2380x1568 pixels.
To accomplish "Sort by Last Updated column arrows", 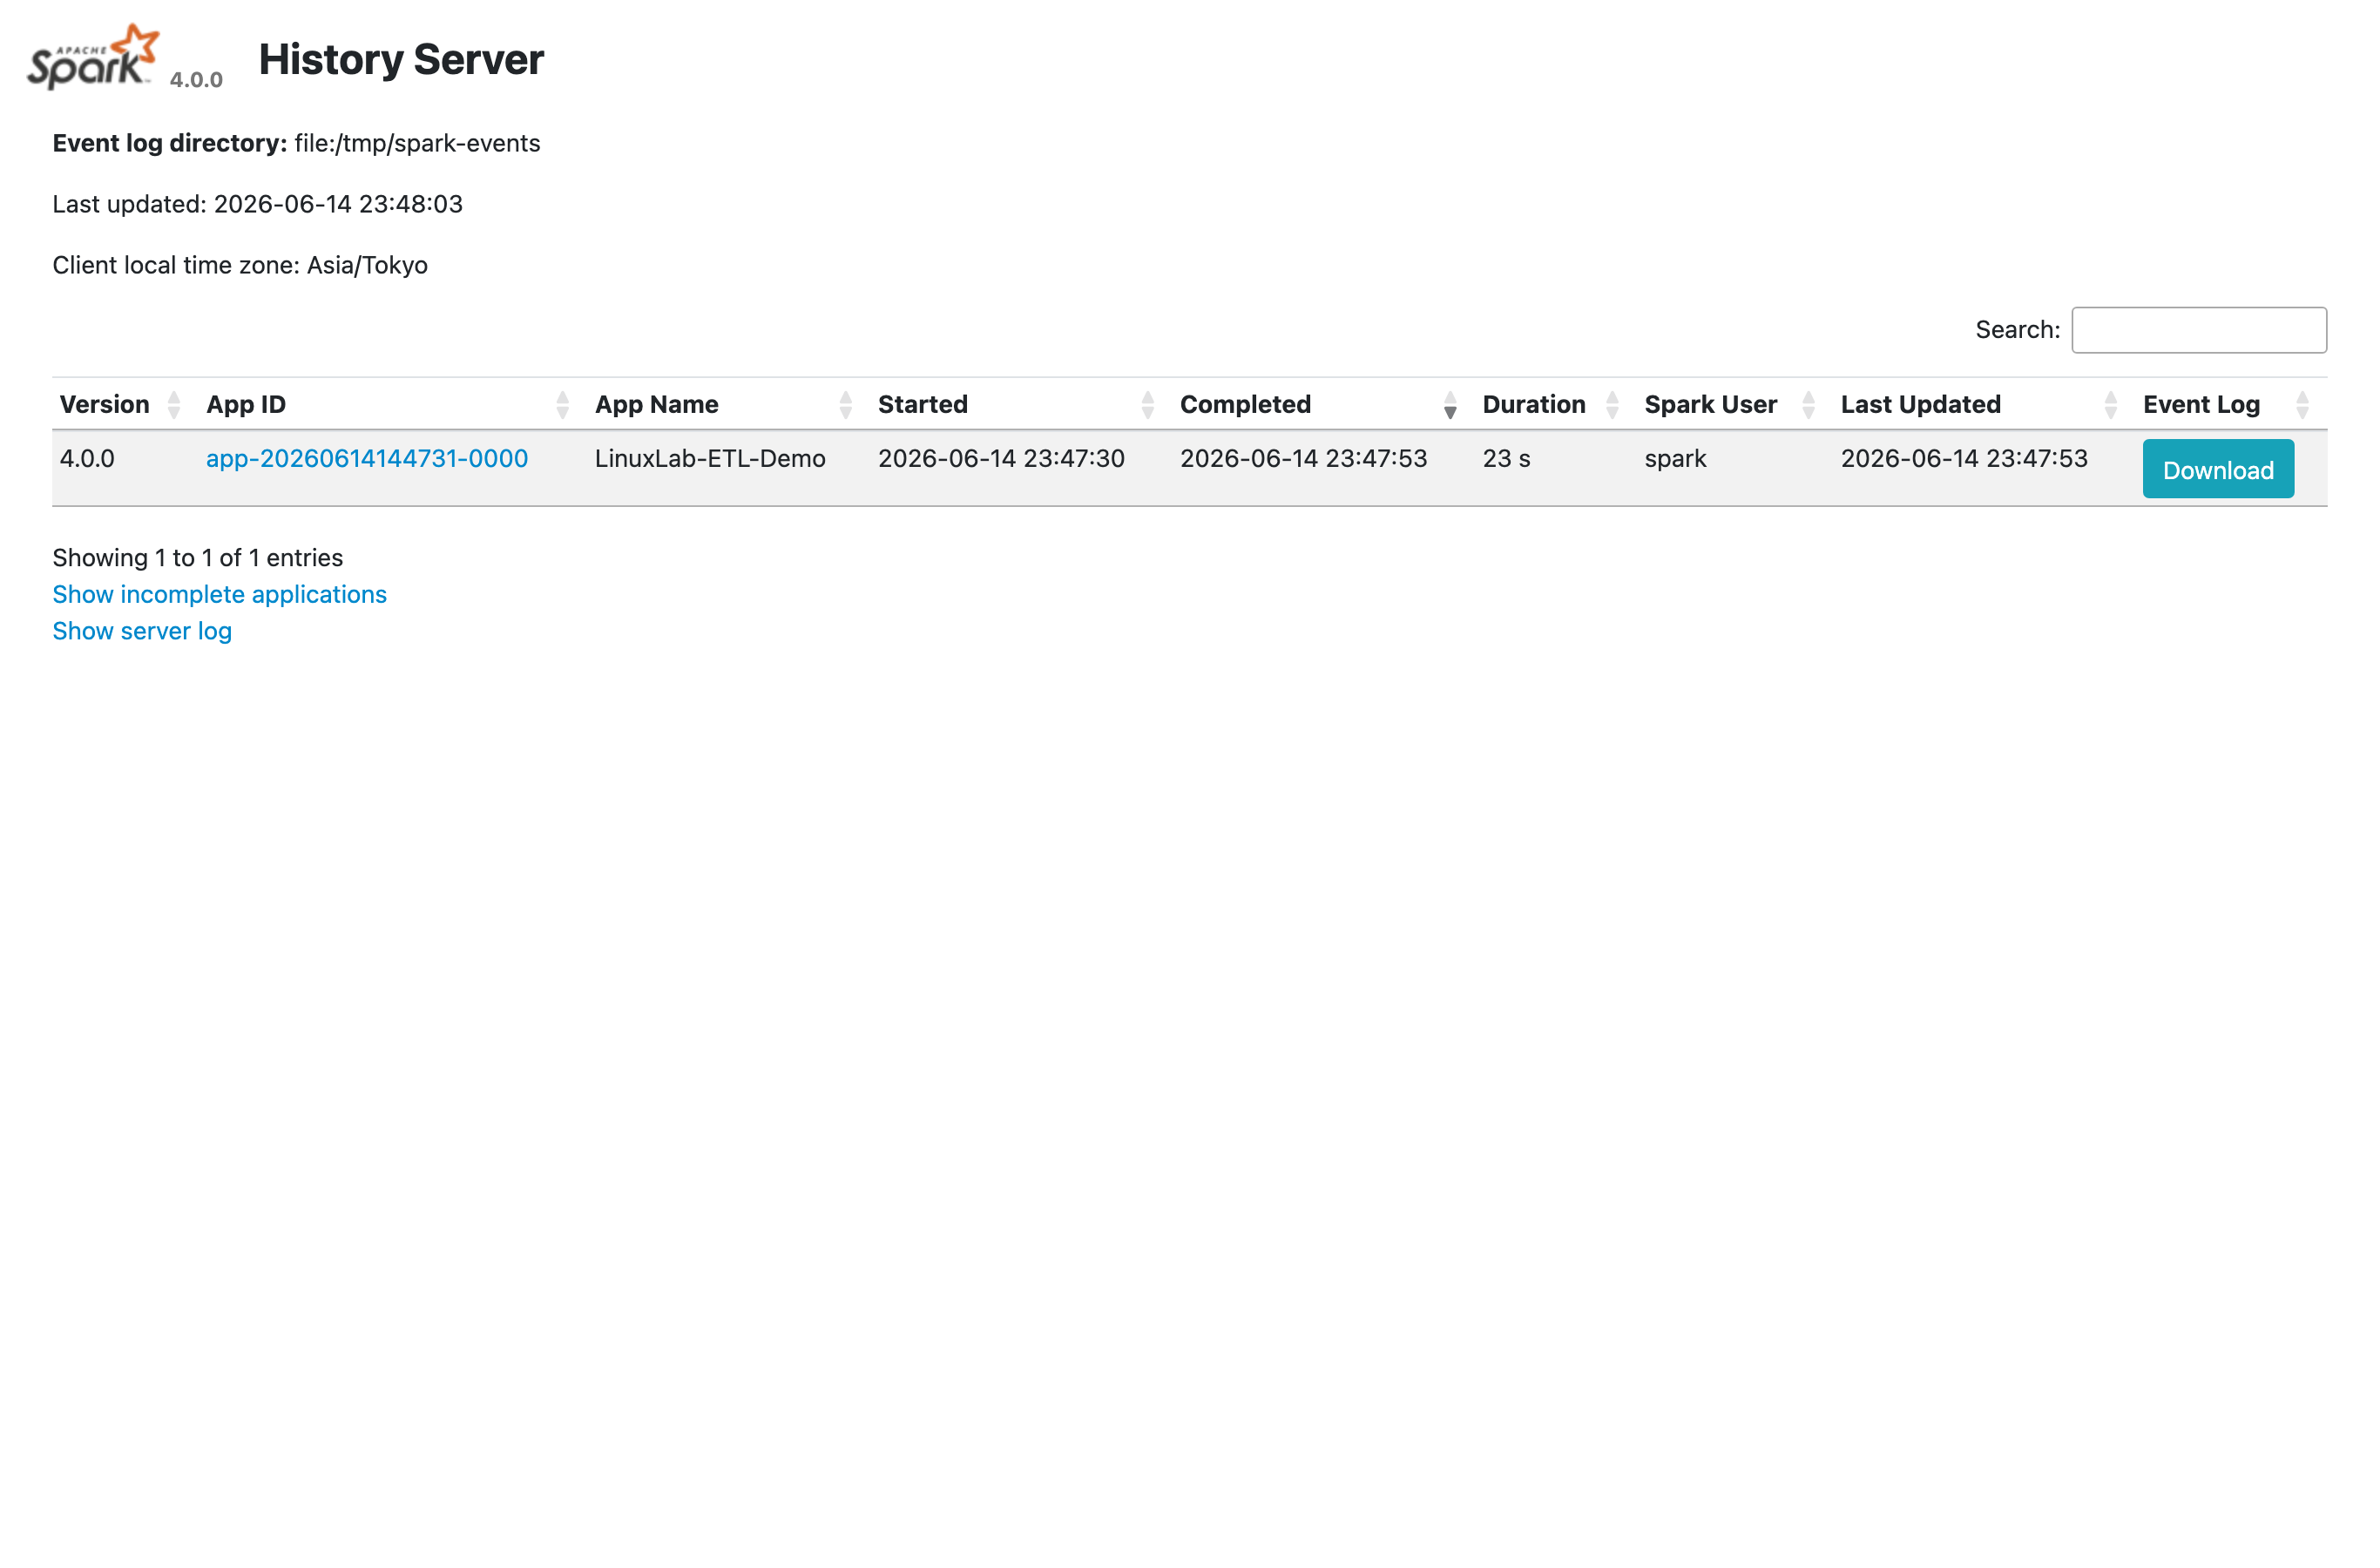I will (x=2111, y=405).
